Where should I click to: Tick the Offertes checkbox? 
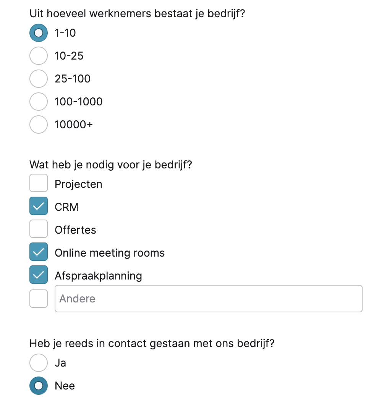click(x=39, y=229)
